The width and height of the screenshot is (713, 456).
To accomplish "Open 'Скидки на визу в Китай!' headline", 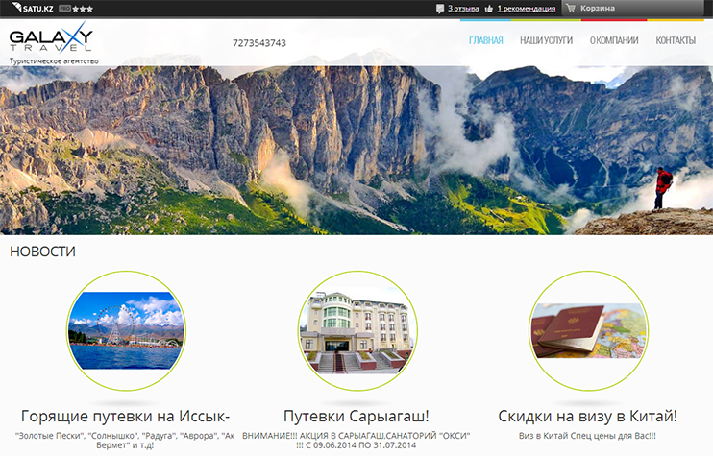I will pyautogui.click(x=588, y=417).
